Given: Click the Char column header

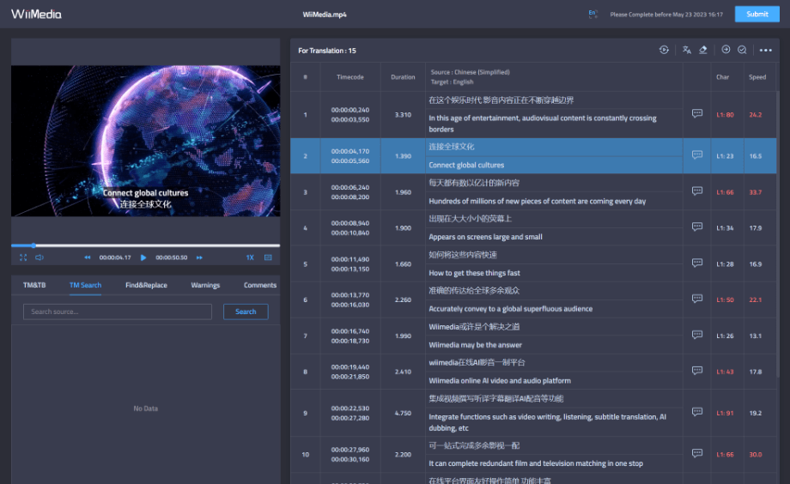Looking at the screenshot, I should [x=722, y=77].
